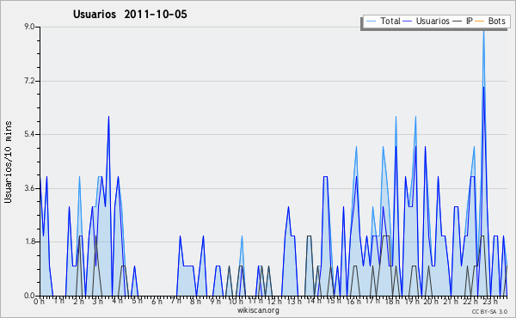This screenshot has height=318, width=516.
Task: Click the '3.6' y-axis value
Action: (x=29, y=188)
